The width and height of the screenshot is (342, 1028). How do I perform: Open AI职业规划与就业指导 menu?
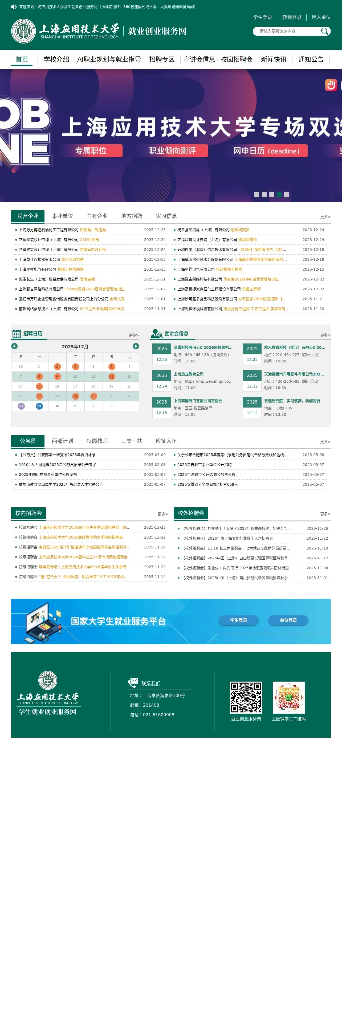point(109,60)
